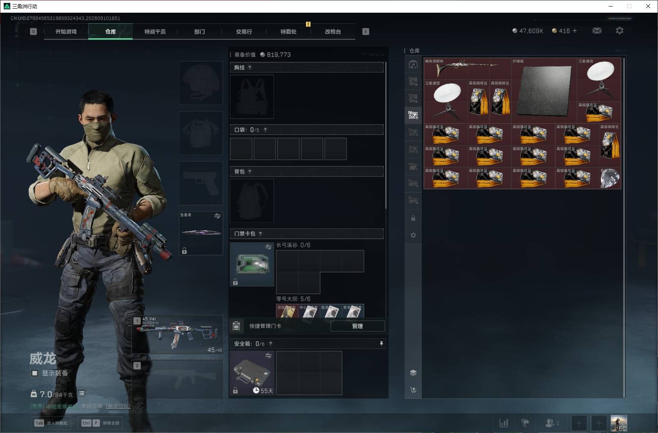The height and width of the screenshot is (433, 658).
Task: Open the settings gear in the top bar
Action: pyautogui.click(x=619, y=31)
